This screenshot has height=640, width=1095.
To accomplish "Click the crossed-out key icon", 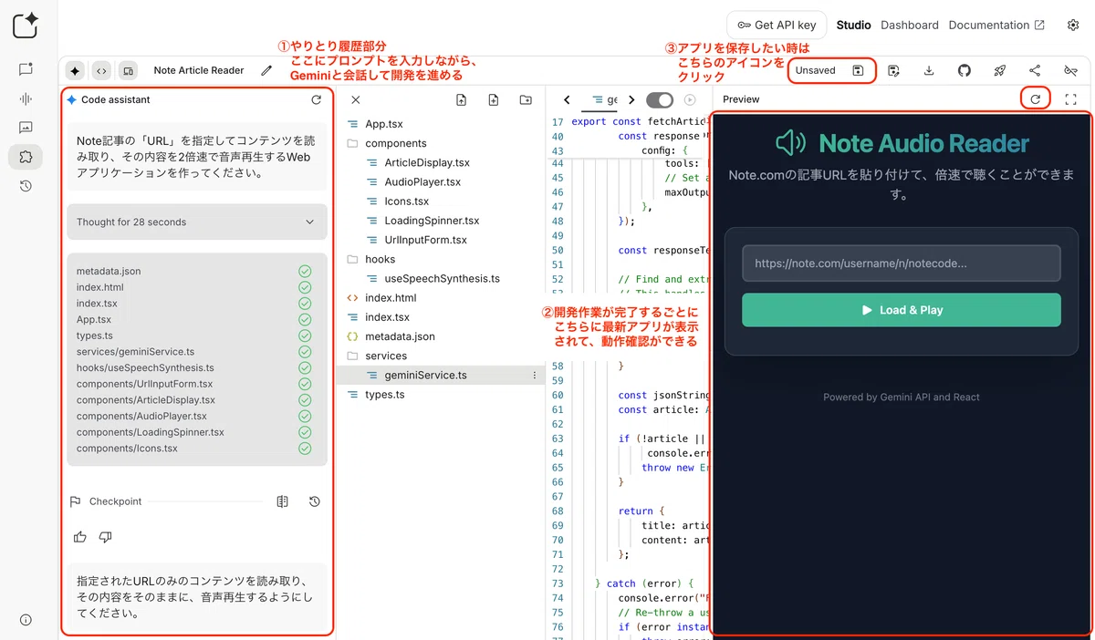I will click(1070, 70).
